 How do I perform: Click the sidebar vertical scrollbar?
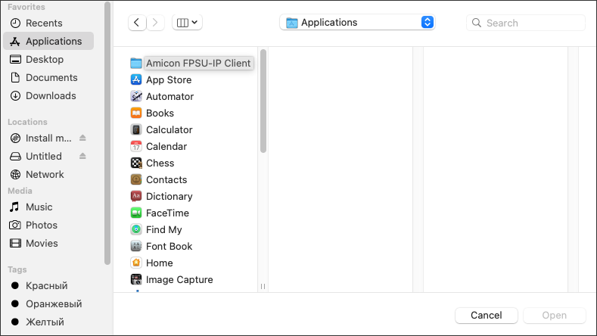[107, 133]
